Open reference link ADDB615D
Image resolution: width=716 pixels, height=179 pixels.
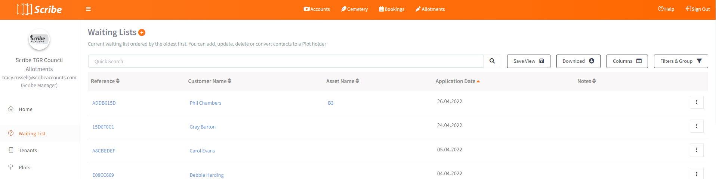point(104,103)
